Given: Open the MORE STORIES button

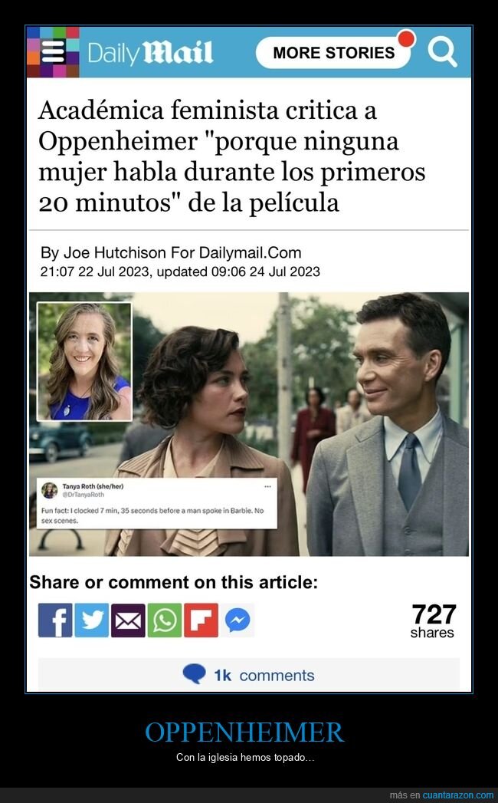Looking at the screenshot, I should click(334, 52).
